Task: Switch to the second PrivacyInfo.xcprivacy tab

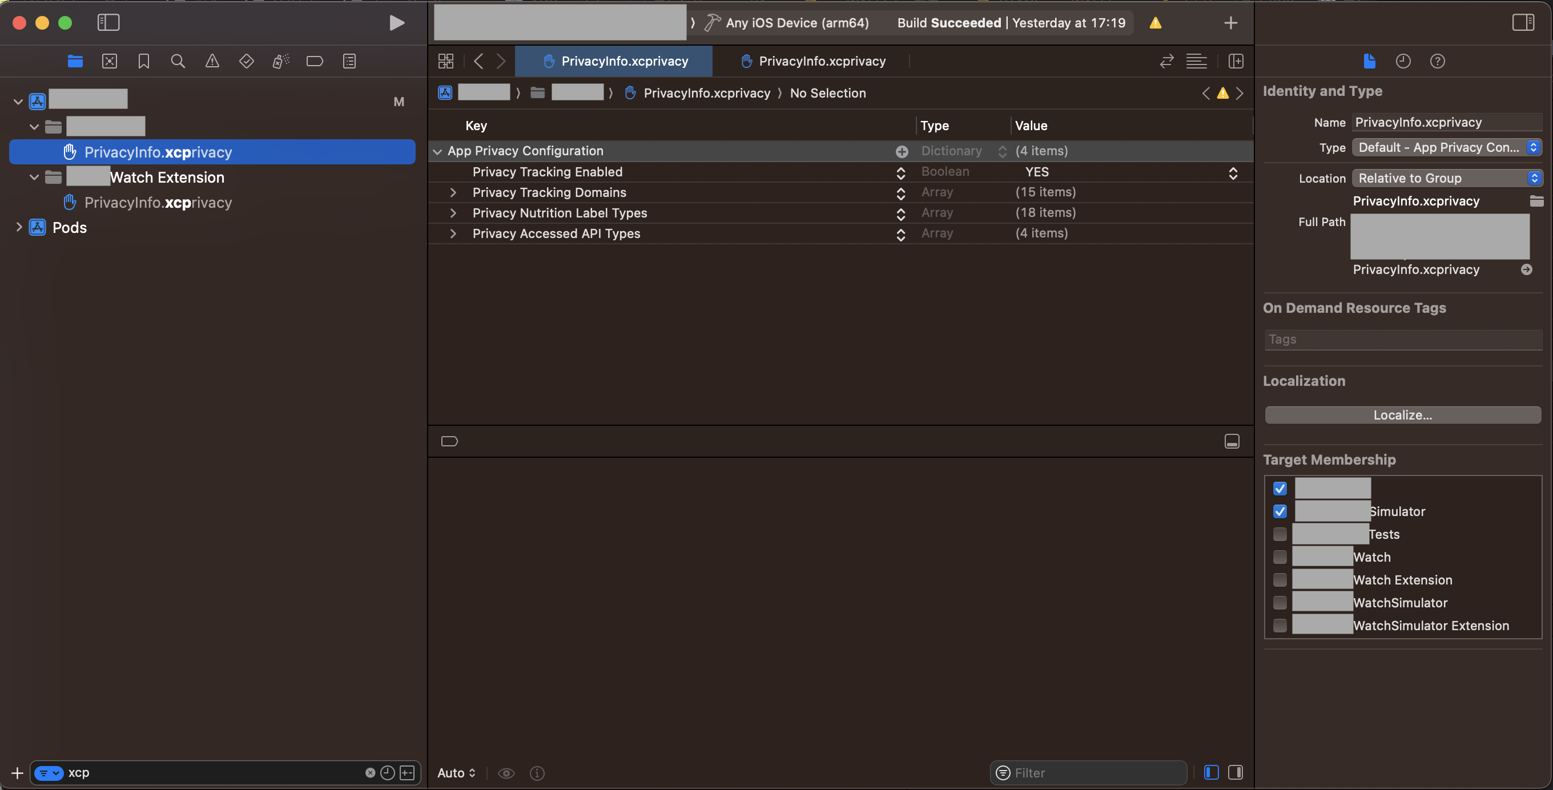Action: click(812, 61)
